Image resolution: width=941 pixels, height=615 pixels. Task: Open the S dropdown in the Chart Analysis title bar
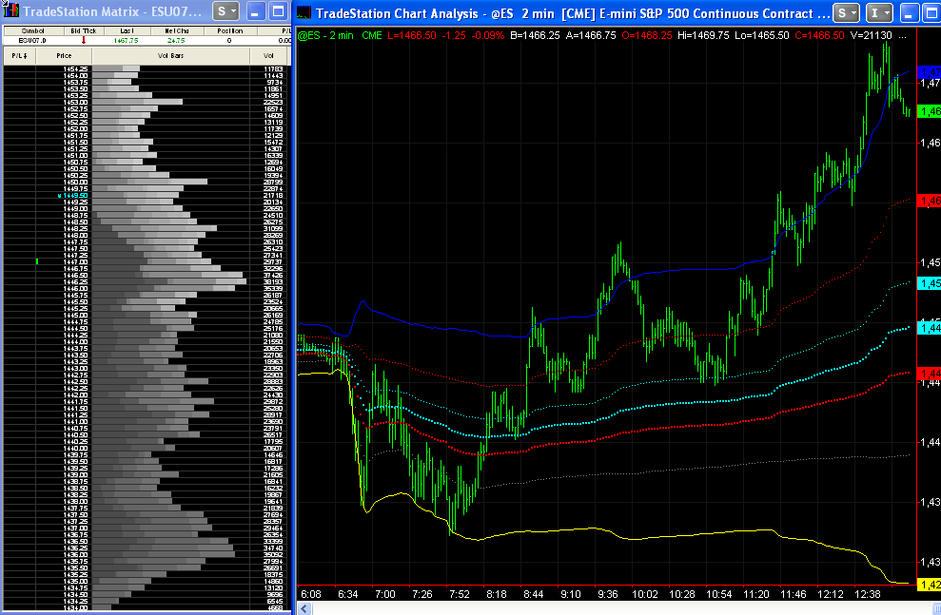(846, 12)
